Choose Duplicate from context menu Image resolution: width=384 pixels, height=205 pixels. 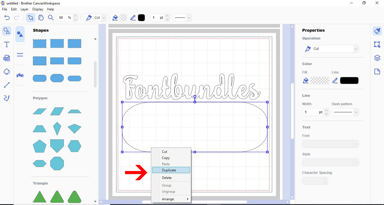pos(171,170)
